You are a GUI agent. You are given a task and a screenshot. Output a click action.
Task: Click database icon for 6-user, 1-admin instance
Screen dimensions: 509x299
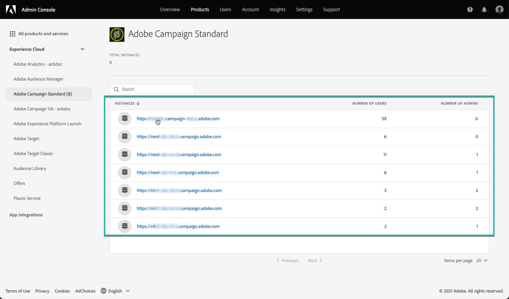coord(125,173)
